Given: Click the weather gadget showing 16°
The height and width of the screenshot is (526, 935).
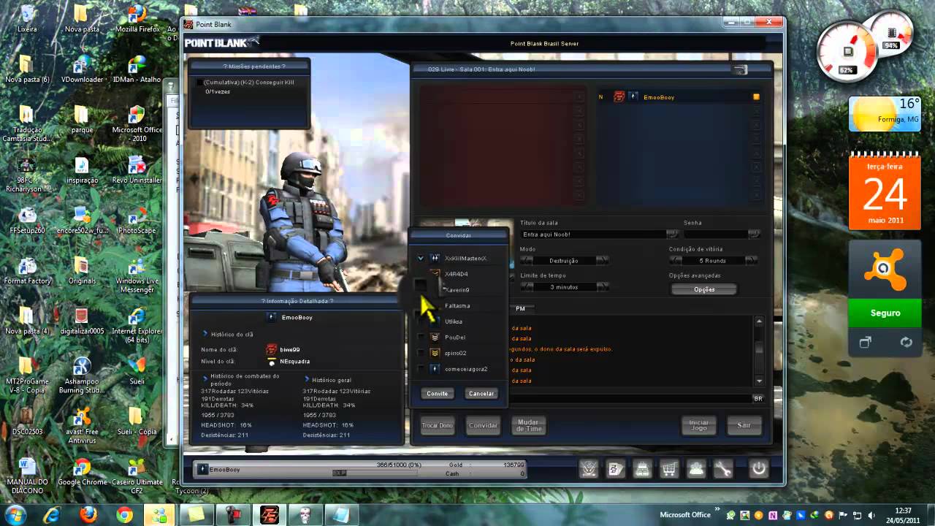Looking at the screenshot, I should pyautogui.click(x=885, y=115).
